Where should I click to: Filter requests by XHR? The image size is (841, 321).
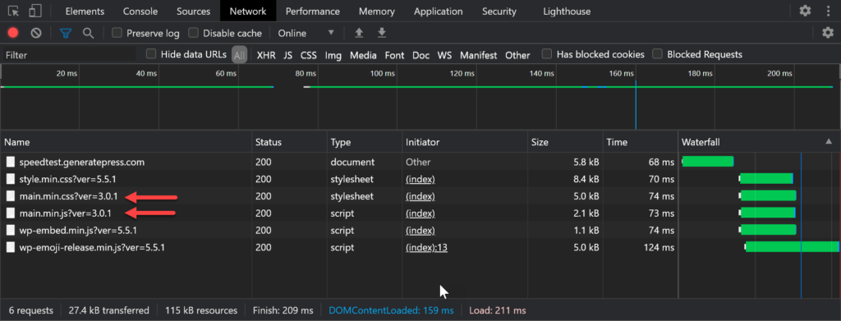pos(266,55)
